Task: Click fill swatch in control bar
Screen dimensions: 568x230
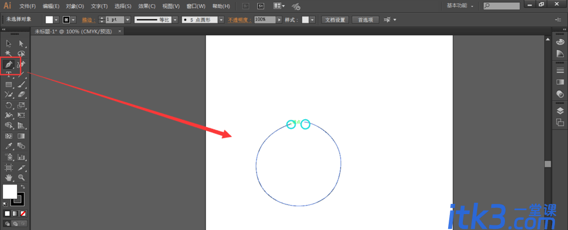Action: click(x=49, y=19)
